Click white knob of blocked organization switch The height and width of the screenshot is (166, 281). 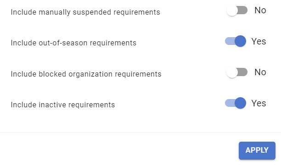[x=232, y=72]
